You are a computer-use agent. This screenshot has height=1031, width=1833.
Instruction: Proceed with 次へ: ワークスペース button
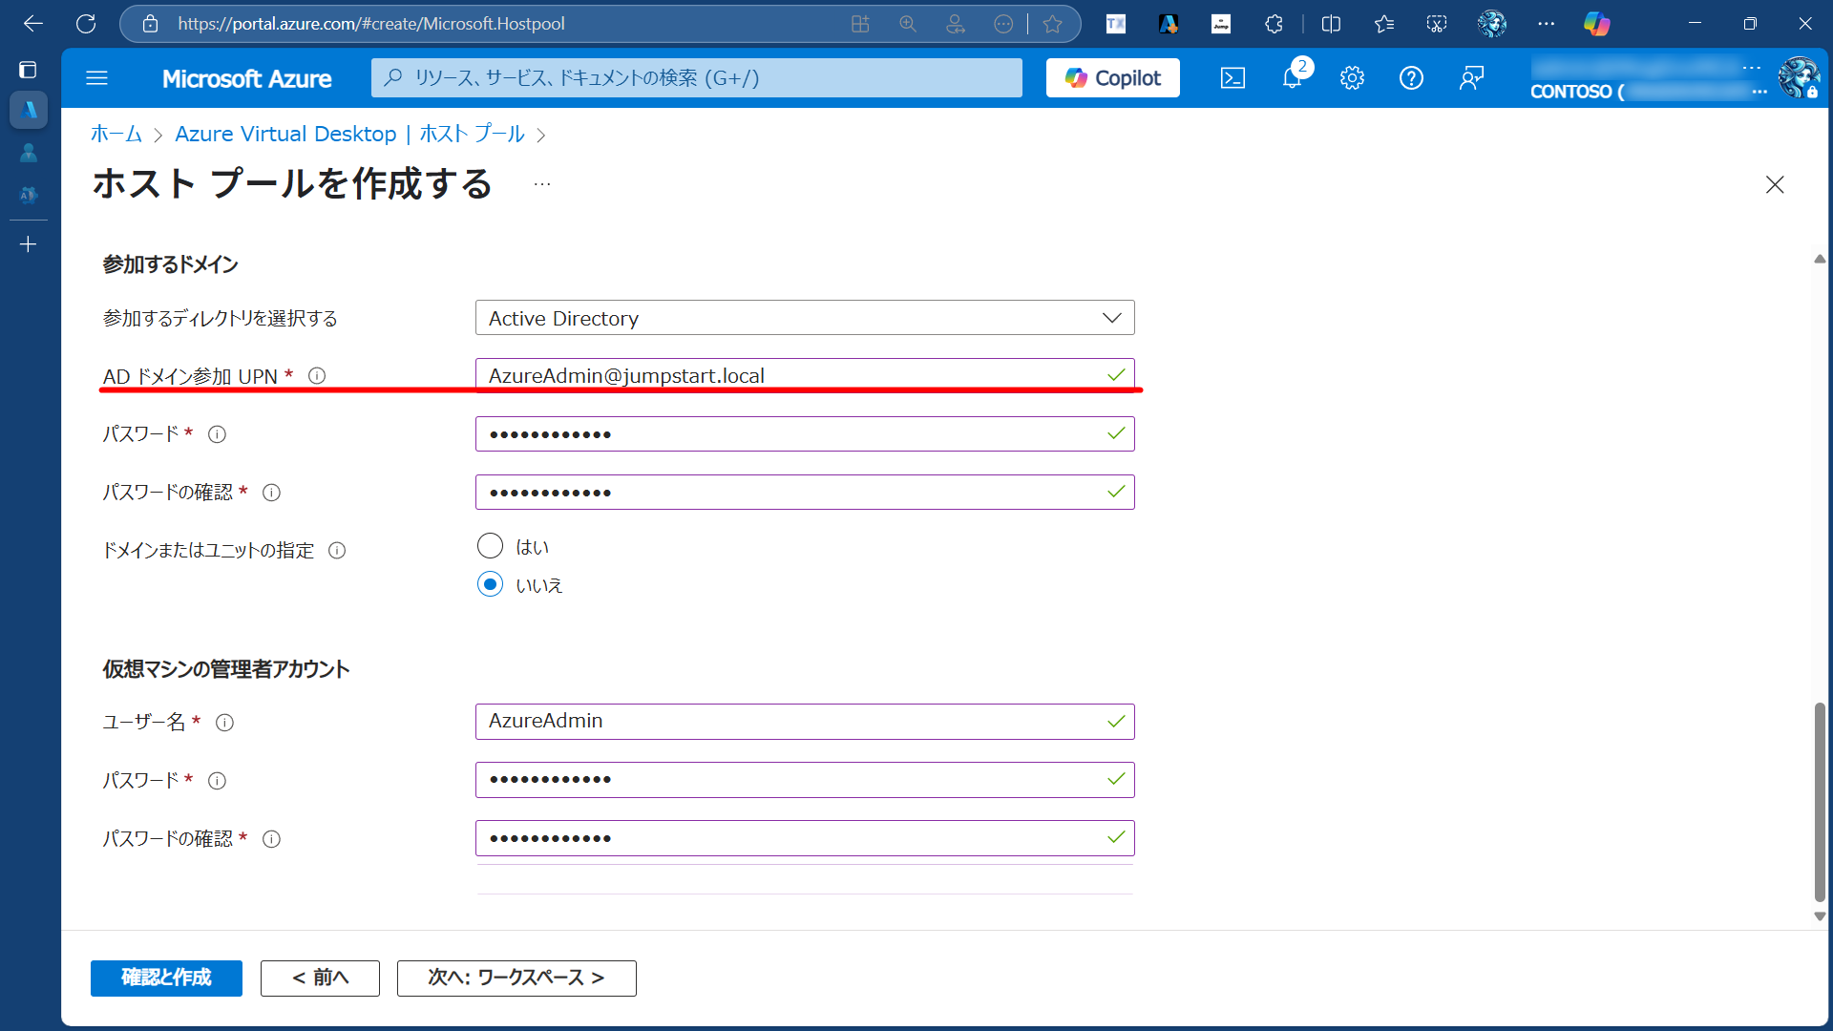coord(516,978)
